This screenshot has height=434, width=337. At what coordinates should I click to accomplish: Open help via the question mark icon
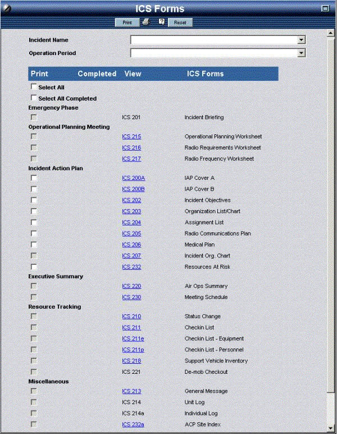pyautogui.click(x=161, y=22)
